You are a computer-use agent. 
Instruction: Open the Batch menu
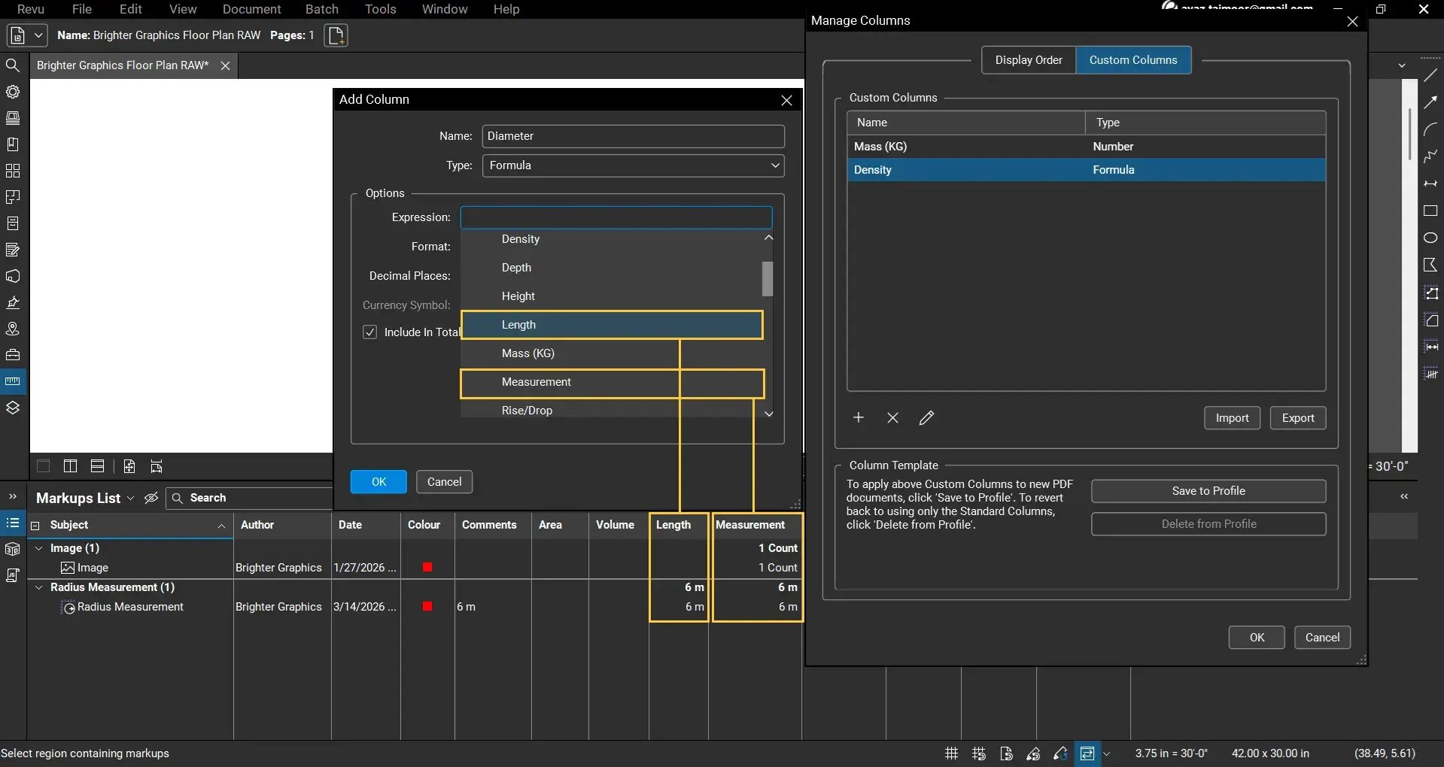coord(322,9)
